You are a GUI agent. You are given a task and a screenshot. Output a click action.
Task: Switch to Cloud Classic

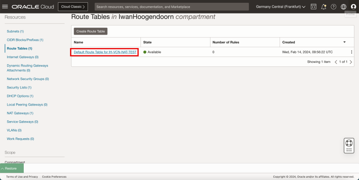(x=73, y=7)
